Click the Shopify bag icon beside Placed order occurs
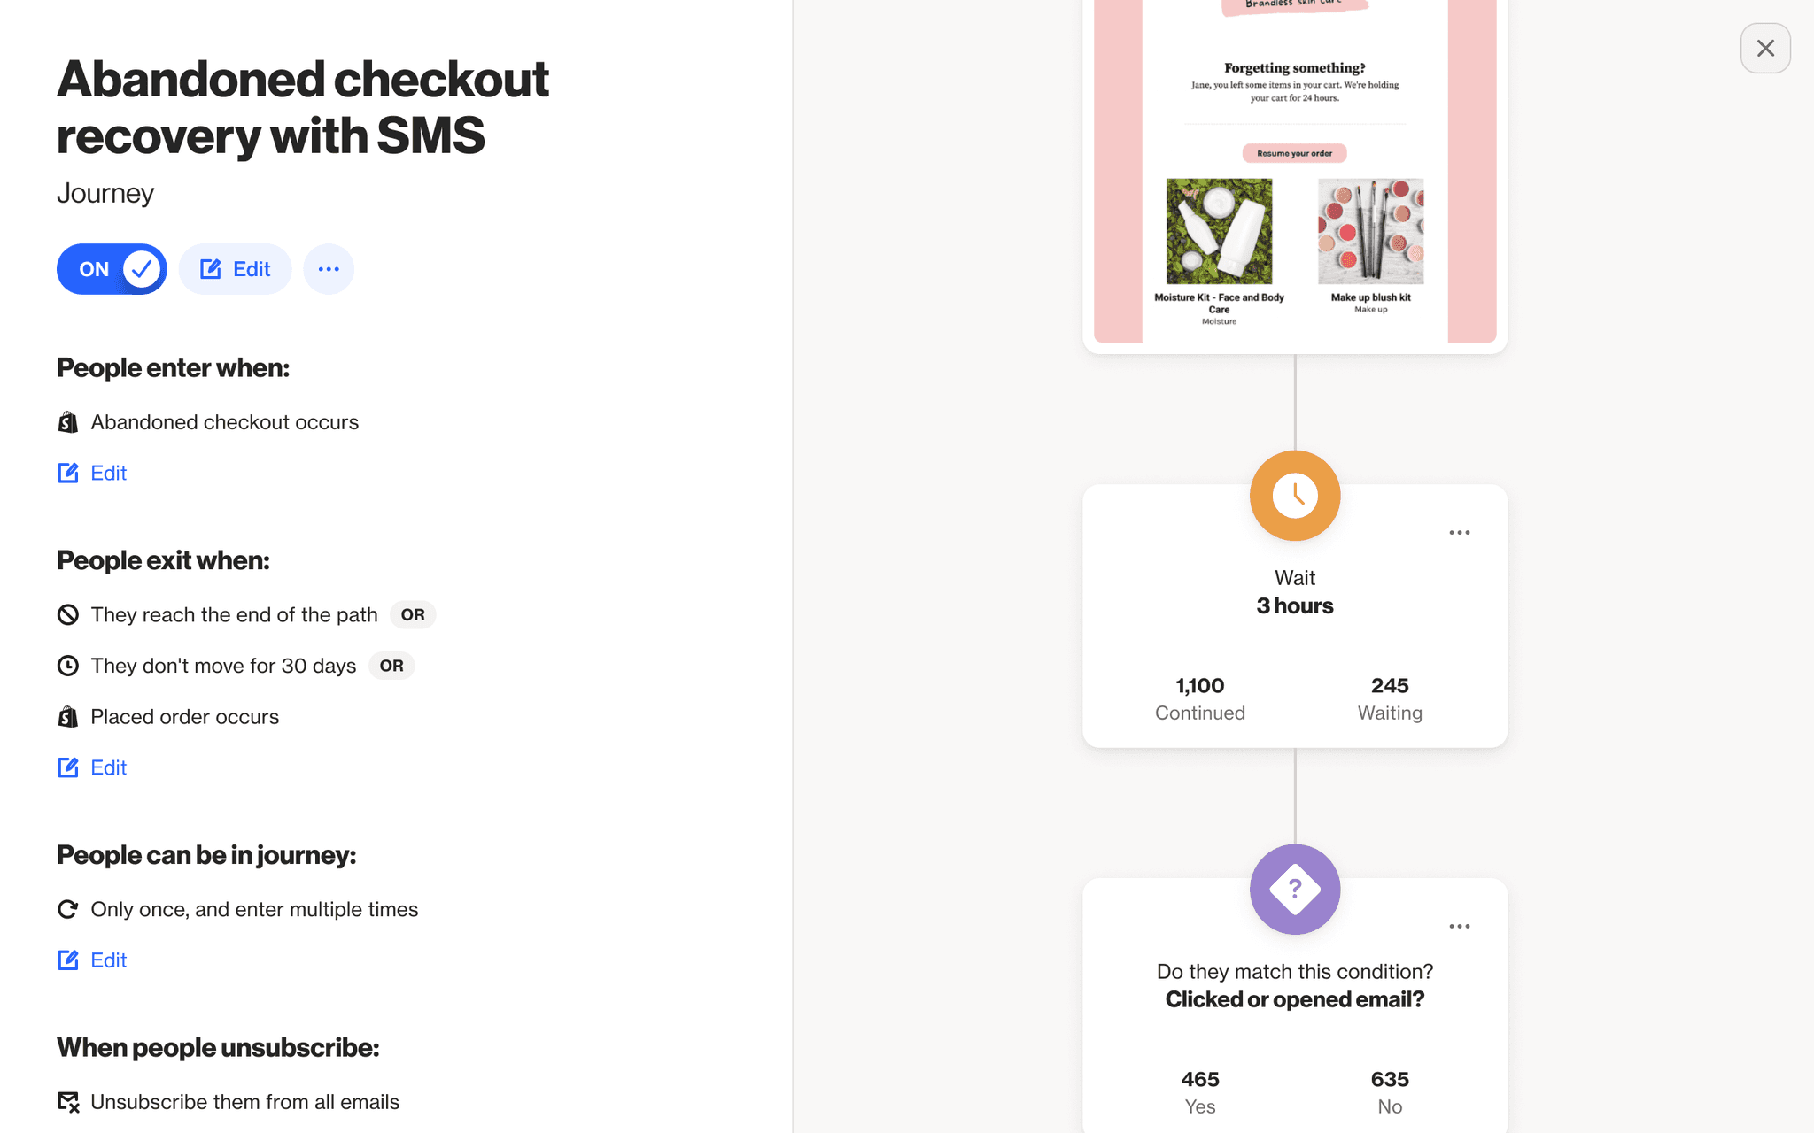The height and width of the screenshot is (1133, 1814). (x=68, y=716)
